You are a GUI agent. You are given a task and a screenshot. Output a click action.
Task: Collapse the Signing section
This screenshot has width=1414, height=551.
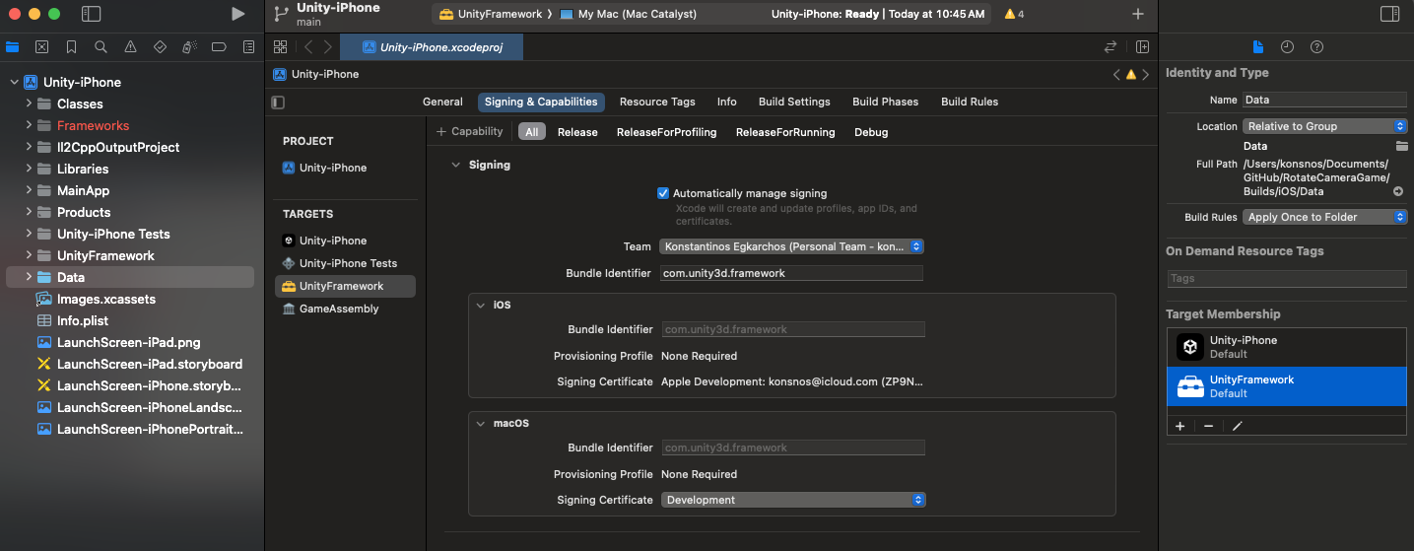click(455, 165)
